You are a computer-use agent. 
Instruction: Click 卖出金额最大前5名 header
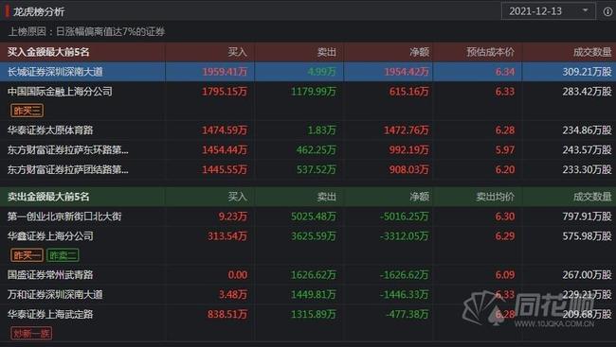point(48,197)
